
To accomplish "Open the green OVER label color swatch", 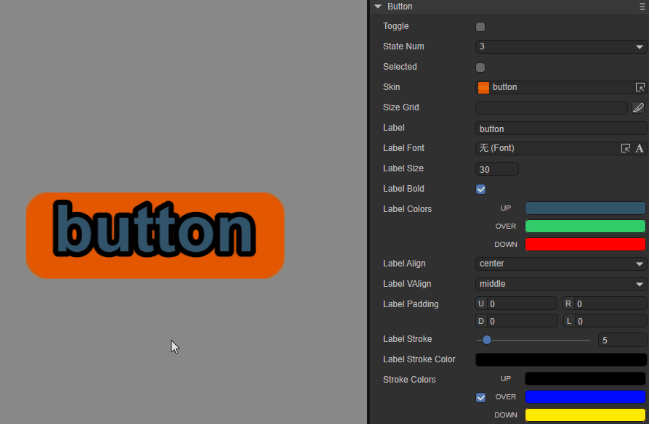I will coord(585,227).
